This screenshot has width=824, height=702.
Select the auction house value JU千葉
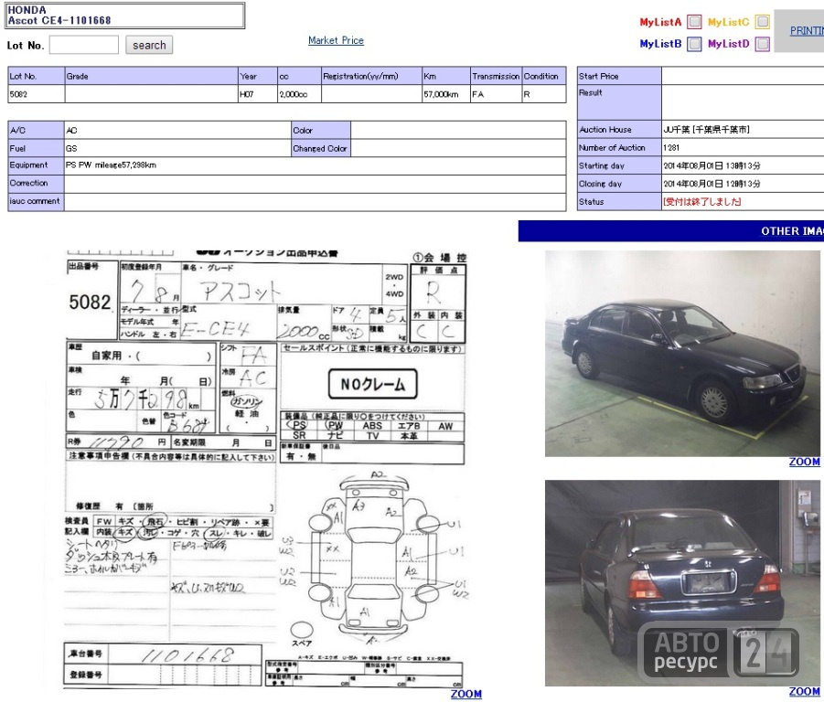point(706,129)
